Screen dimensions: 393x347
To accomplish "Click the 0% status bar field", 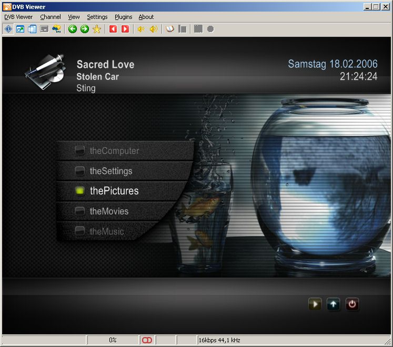I will tap(113, 340).
